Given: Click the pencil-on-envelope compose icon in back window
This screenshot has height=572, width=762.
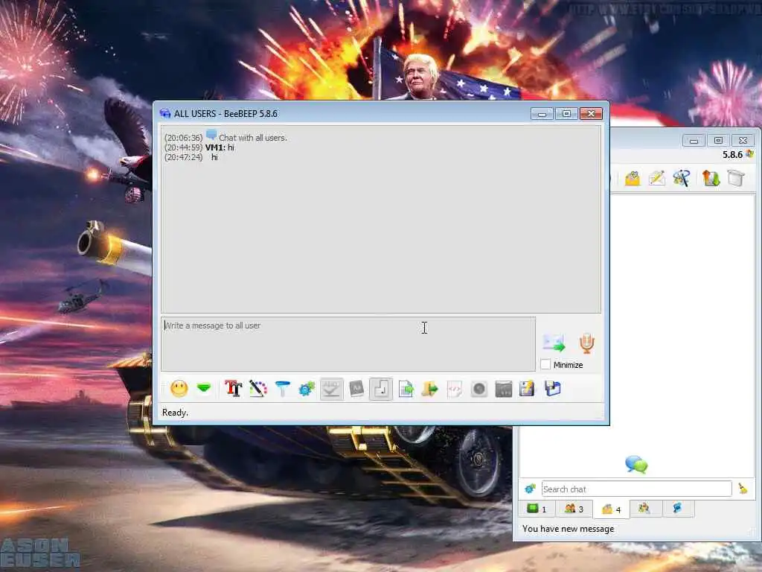Looking at the screenshot, I should [656, 179].
